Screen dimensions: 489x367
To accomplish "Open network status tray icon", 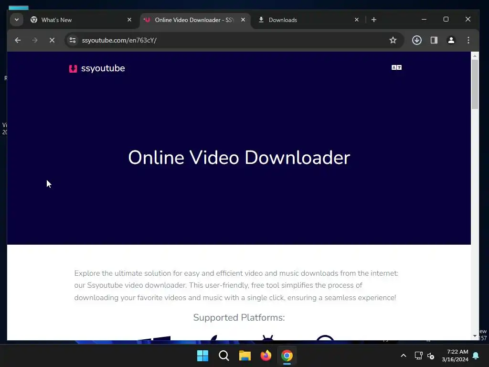I will click(418, 356).
